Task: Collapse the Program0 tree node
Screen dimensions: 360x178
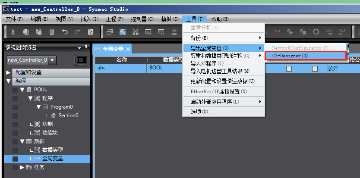Action: 38,107
